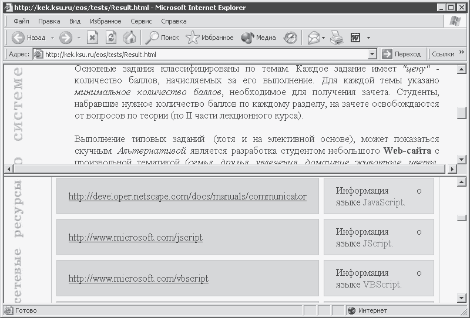
Task: Click the upper frame scroll up arrow
Action: 461,69
